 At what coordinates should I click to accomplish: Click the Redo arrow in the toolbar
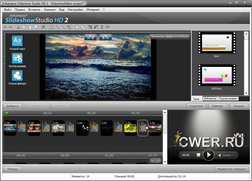[x=11, y=27]
